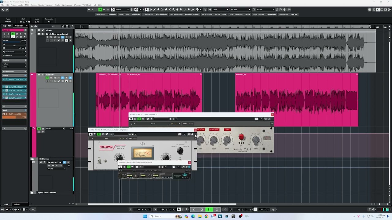Click Add Track plus icon

point(32,26)
